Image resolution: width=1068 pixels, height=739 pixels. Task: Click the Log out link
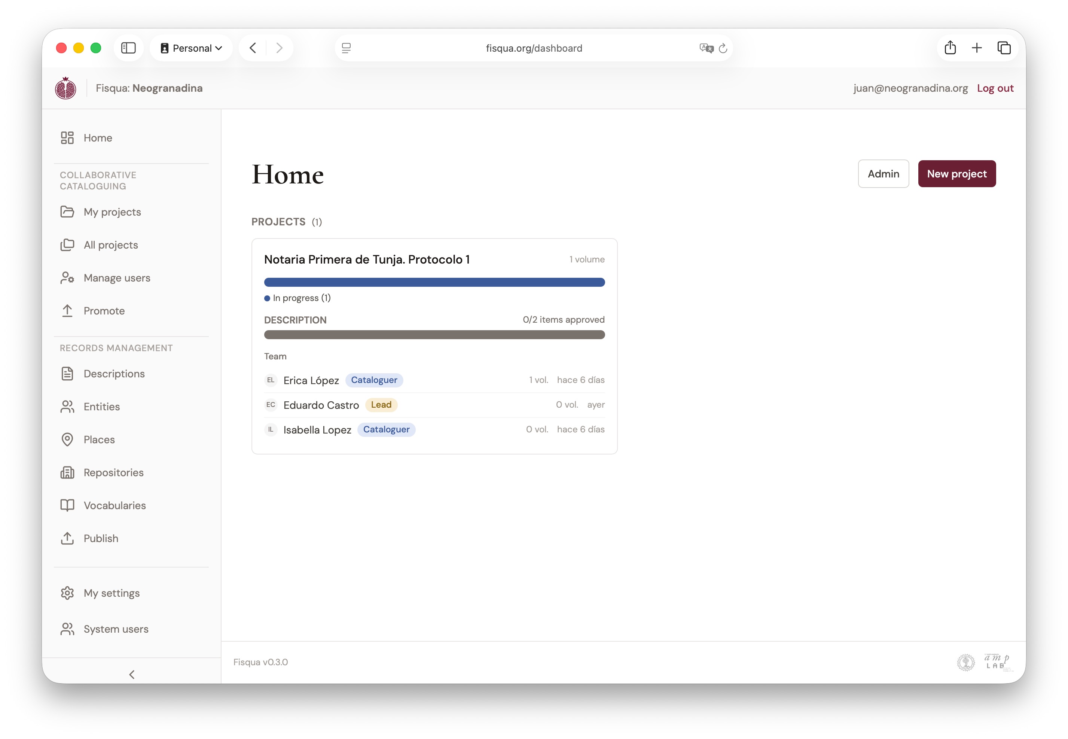pos(995,88)
